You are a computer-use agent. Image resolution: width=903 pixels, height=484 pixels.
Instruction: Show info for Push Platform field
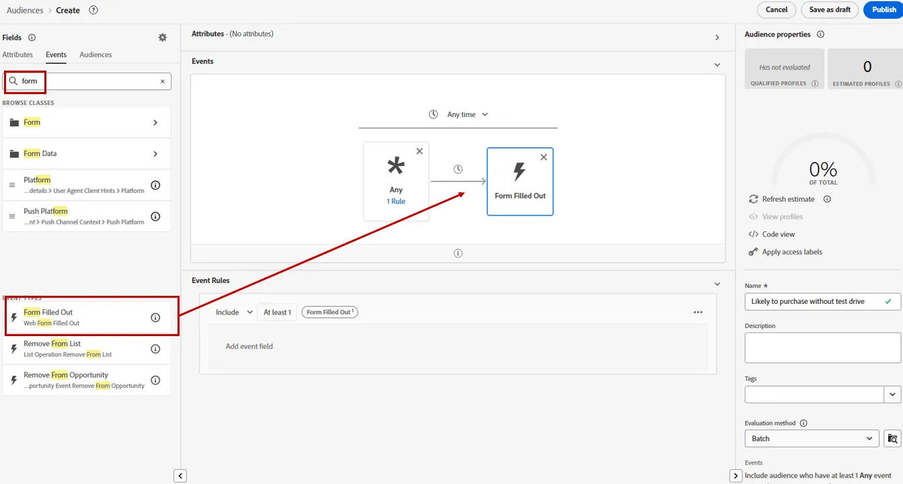(155, 216)
